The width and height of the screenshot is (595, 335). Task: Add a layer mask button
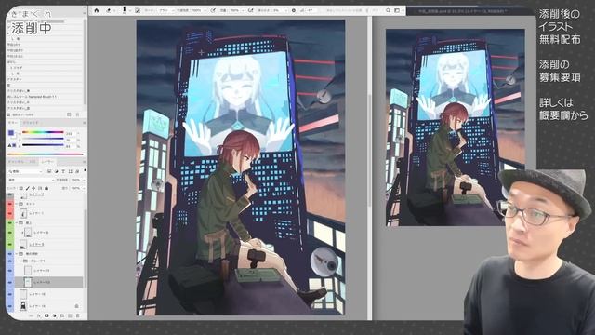click(x=46, y=315)
